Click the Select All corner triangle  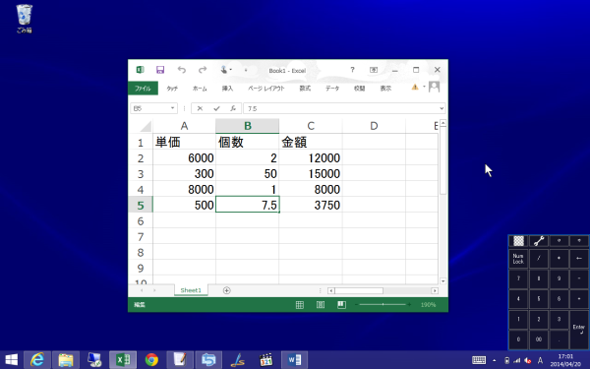coord(146,126)
